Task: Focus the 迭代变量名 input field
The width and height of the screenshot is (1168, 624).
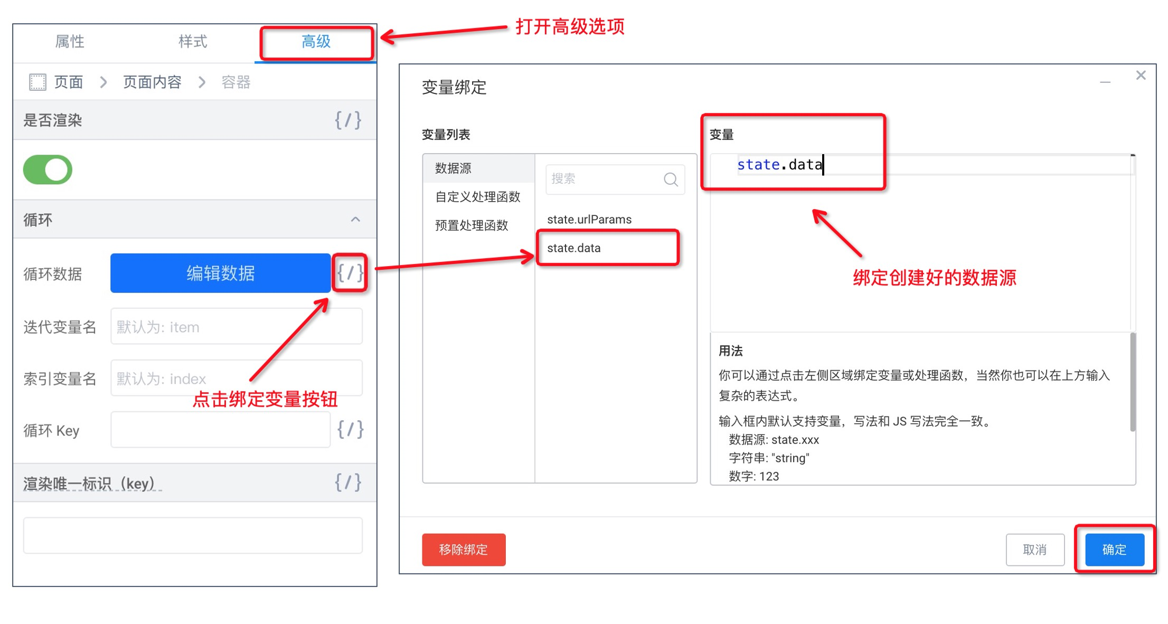Action: click(237, 327)
